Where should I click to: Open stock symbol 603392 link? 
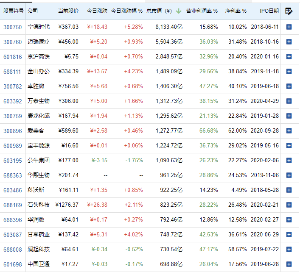coord(13,101)
